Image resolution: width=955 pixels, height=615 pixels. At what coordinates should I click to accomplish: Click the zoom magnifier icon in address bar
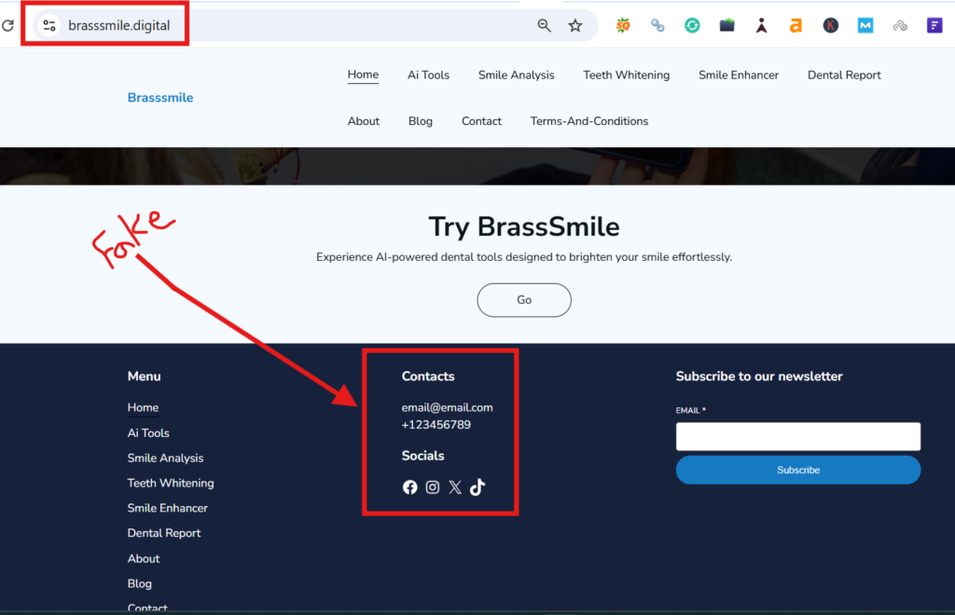[x=544, y=25]
